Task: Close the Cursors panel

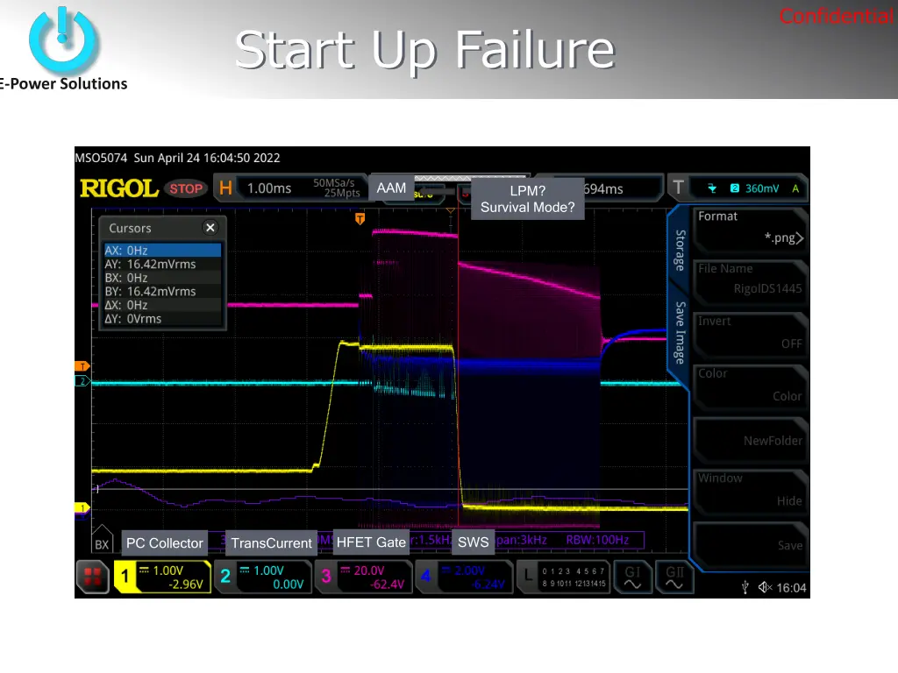Action: click(x=210, y=228)
